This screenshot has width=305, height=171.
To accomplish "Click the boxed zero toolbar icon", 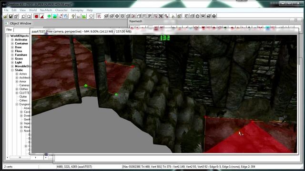I will click(x=122, y=16).
